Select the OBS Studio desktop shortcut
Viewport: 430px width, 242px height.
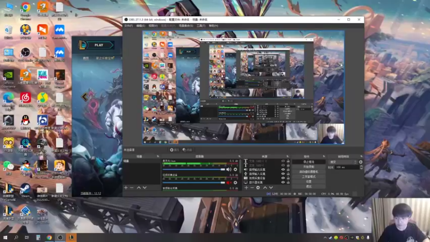(x=25, y=54)
